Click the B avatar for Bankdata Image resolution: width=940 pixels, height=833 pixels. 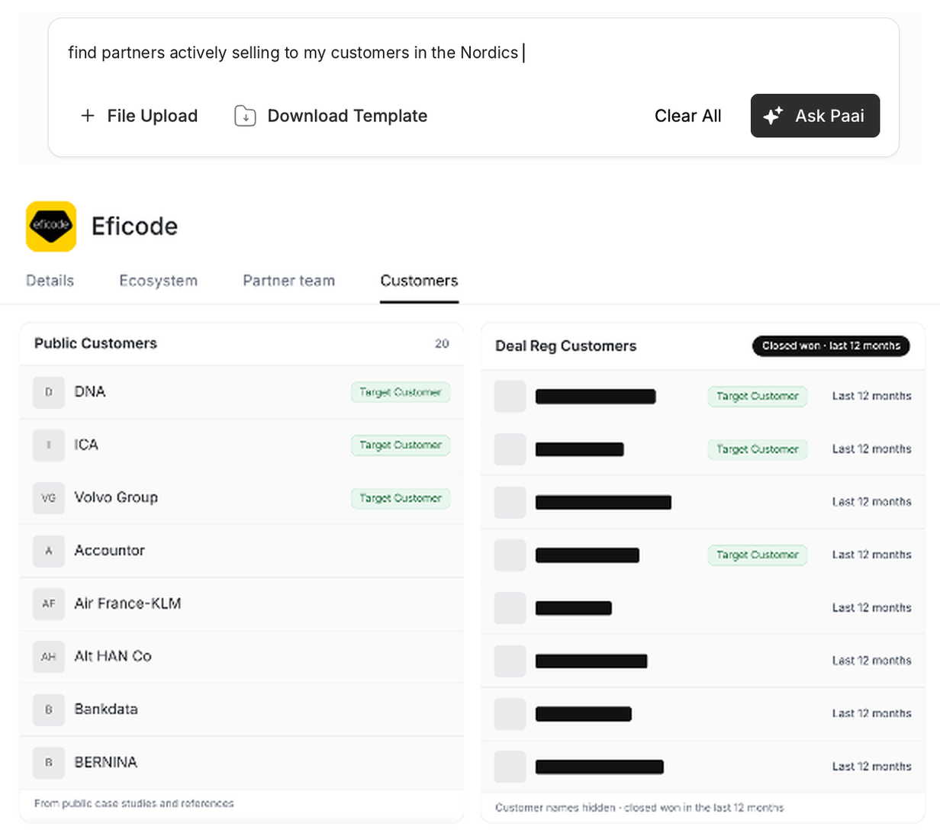pos(49,709)
